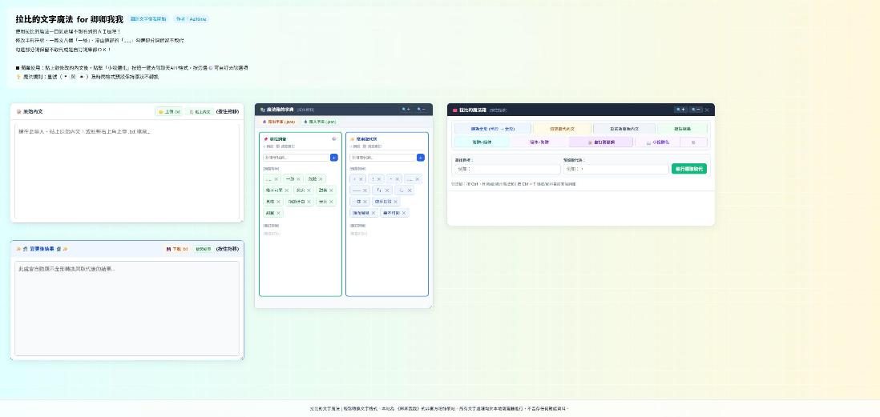Focus the add-word field in the right dictionary card
Viewport: 880px width, 417px height.
tap(383, 158)
